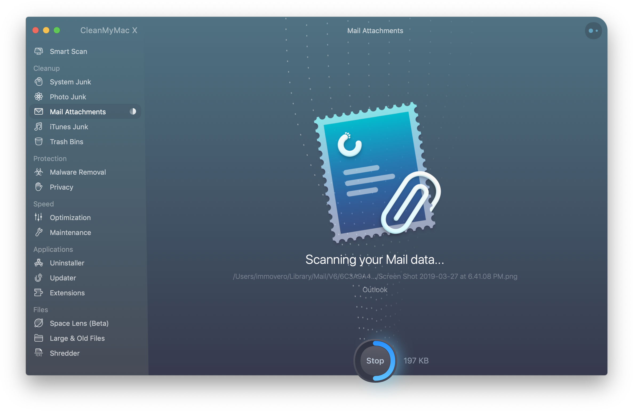Click the Smart Scan monitor icon

(39, 51)
